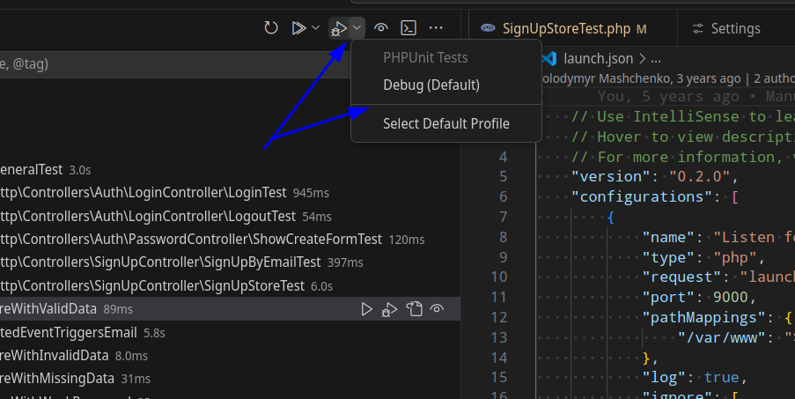Choose Debug (Default) from the menu

[x=431, y=85]
